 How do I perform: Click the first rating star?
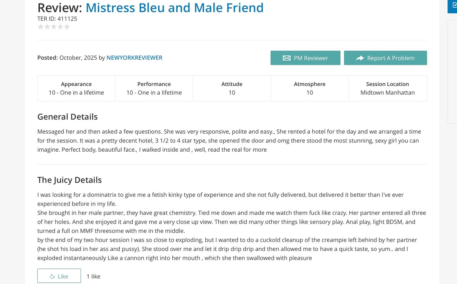pyautogui.click(x=41, y=27)
